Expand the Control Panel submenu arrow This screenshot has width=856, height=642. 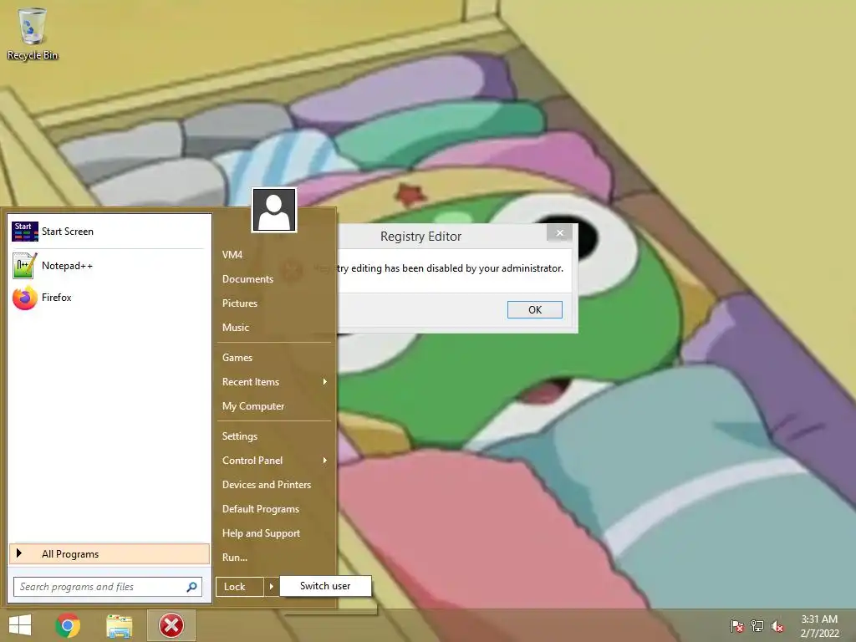(x=325, y=461)
